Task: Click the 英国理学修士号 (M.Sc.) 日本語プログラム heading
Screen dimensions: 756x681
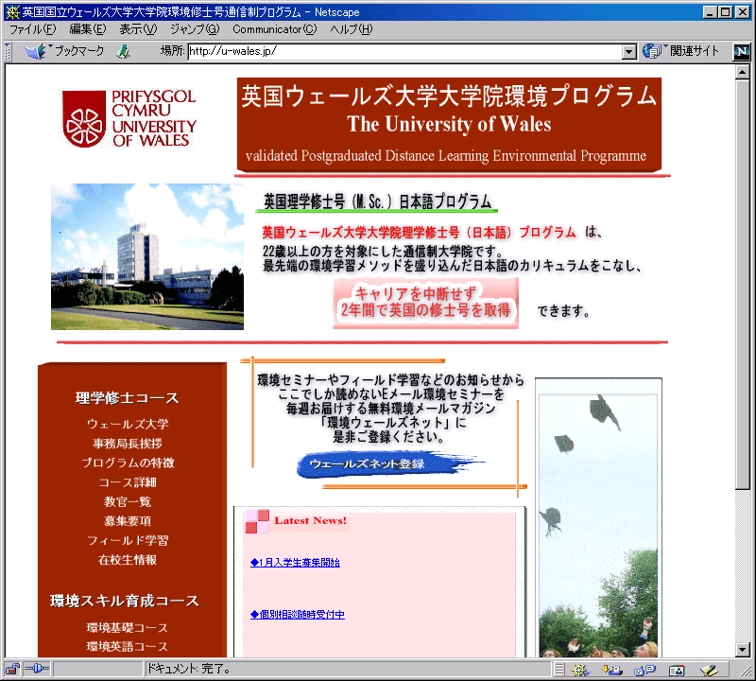Action: pos(377,201)
